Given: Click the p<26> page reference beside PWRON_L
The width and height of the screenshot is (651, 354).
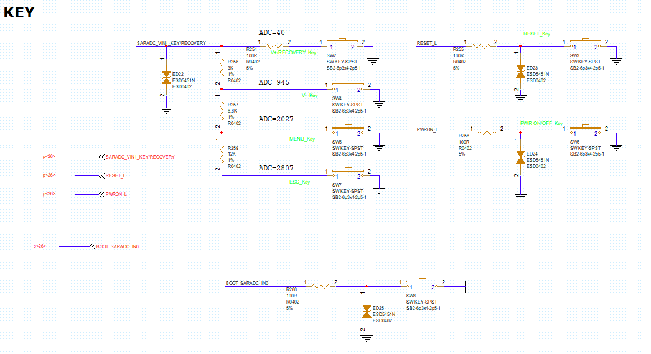Looking at the screenshot, I should click(49, 194).
